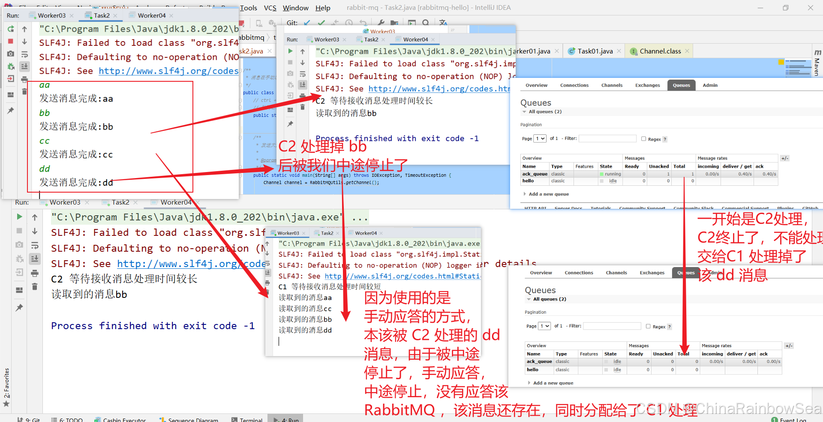The image size is (823, 422).
Task: Open Maven side tool window
Action: 817,63
